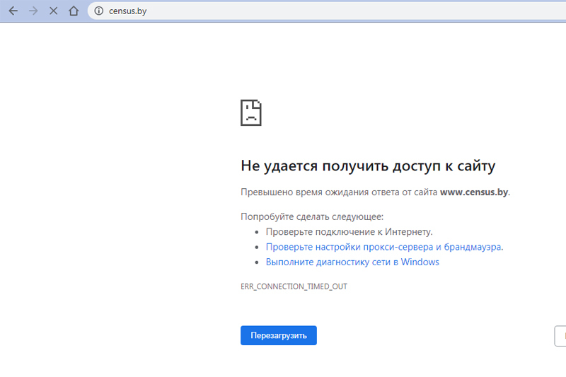Run Windows network diagnostics link
This screenshot has width=566, height=377.
pyautogui.click(x=352, y=262)
